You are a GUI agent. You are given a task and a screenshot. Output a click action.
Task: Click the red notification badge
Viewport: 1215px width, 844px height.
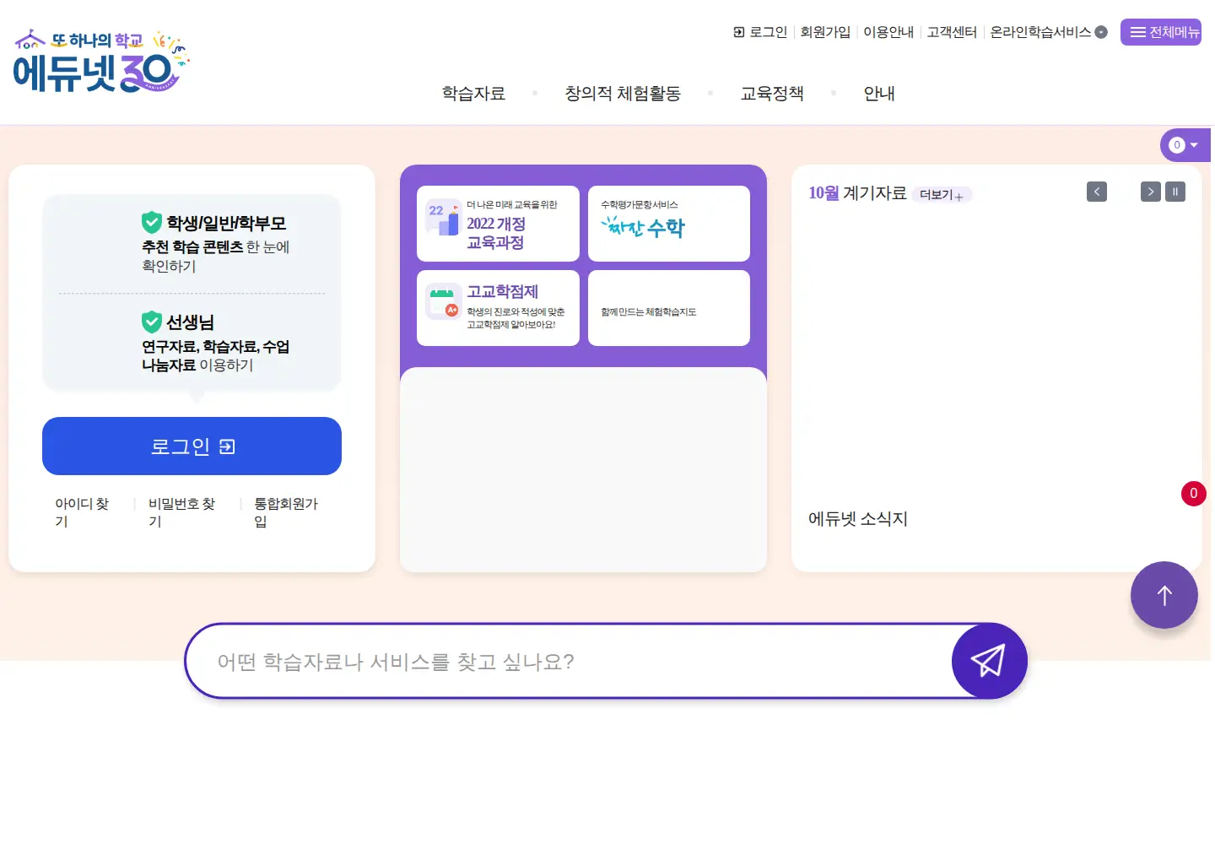click(x=1193, y=494)
